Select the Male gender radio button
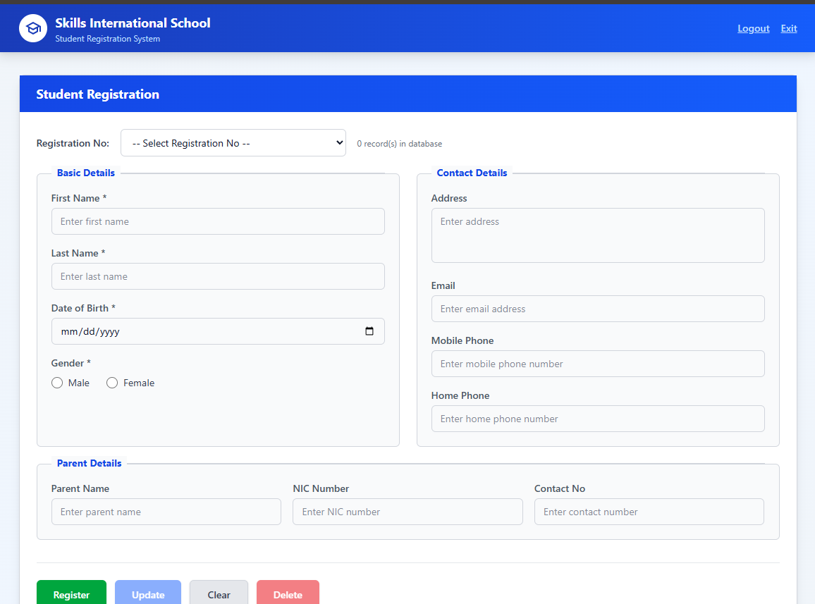This screenshot has height=604, width=815. (x=57, y=383)
